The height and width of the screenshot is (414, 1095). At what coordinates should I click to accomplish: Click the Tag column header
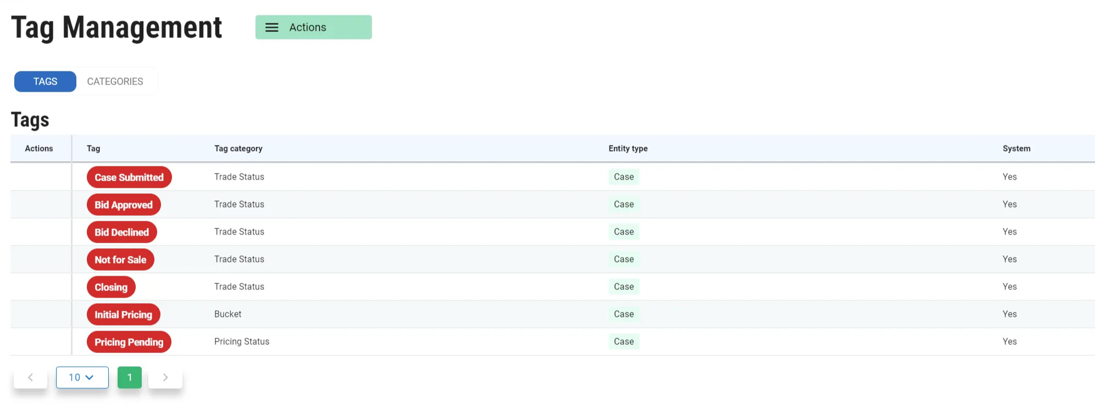click(x=93, y=148)
